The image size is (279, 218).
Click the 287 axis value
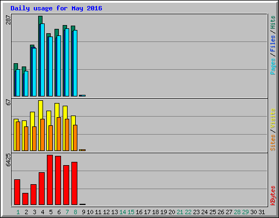click(8, 20)
